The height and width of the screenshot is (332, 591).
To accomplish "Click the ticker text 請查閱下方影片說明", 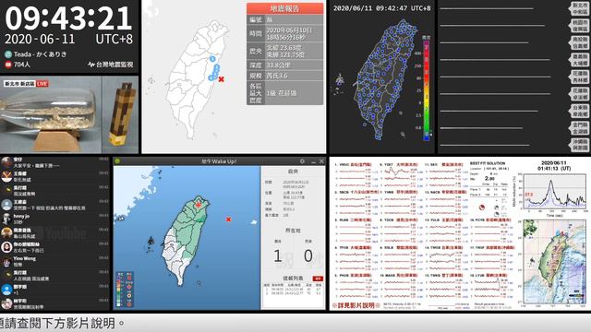I will (x=62, y=323).
